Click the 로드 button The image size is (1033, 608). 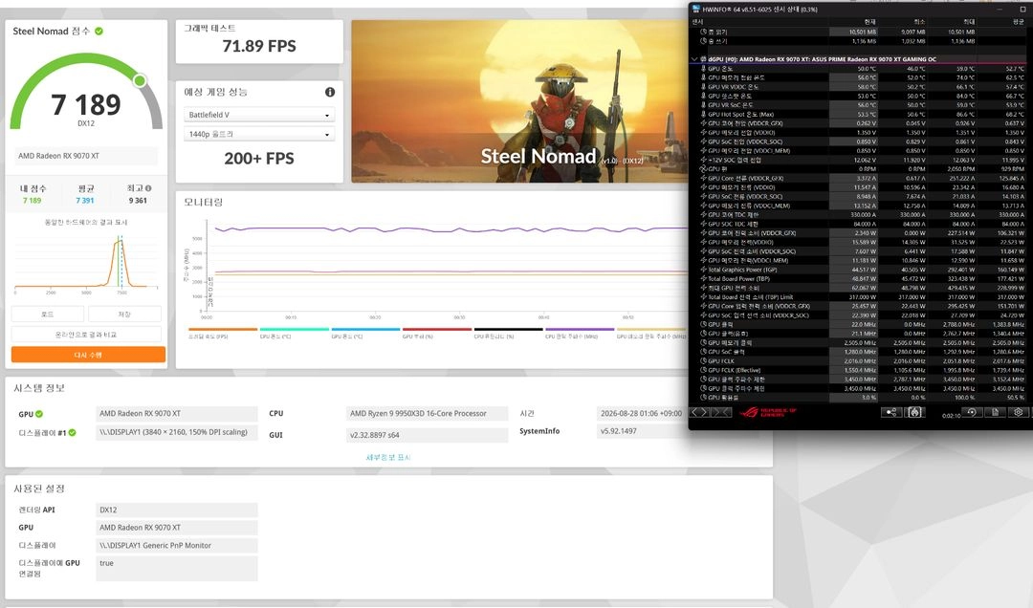pyautogui.click(x=48, y=315)
